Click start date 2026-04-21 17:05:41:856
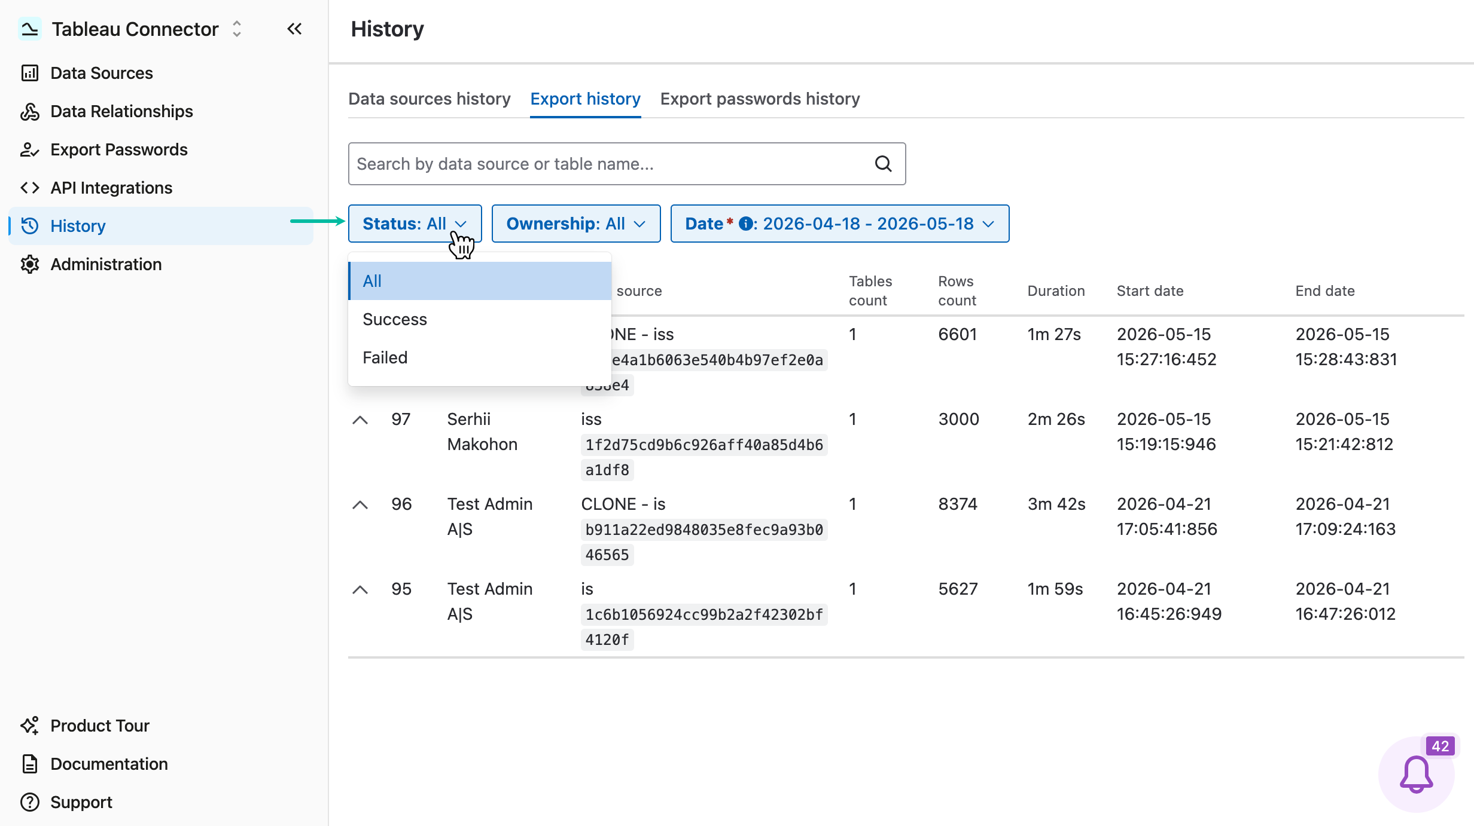 1167,516
